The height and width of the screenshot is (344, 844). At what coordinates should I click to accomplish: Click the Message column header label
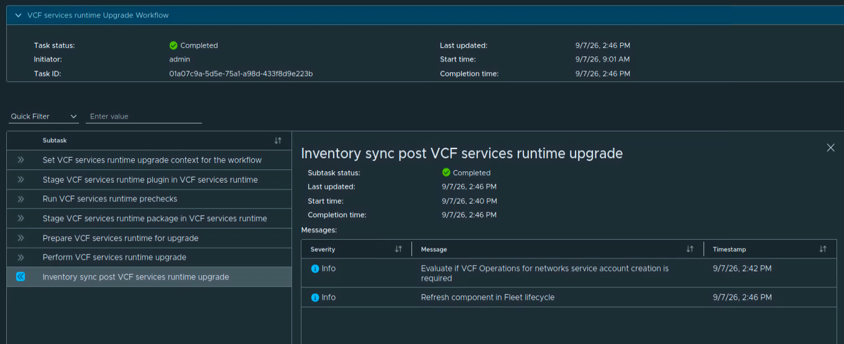coord(434,250)
